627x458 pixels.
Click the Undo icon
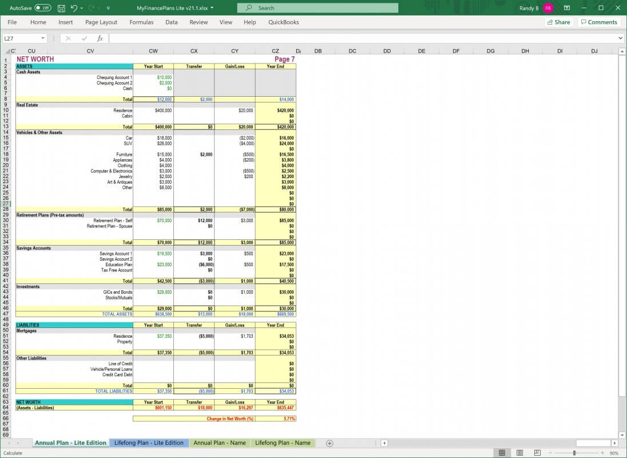(73, 8)
